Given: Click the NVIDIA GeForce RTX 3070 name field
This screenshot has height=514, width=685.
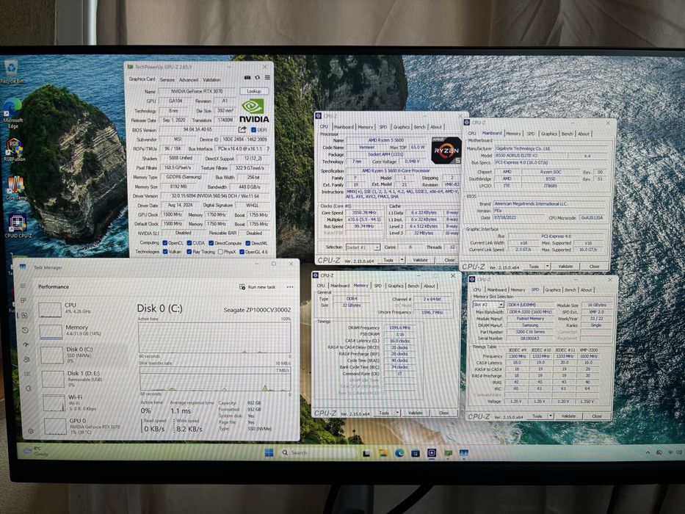Looking at the screenshot, I should pos(197,91).
